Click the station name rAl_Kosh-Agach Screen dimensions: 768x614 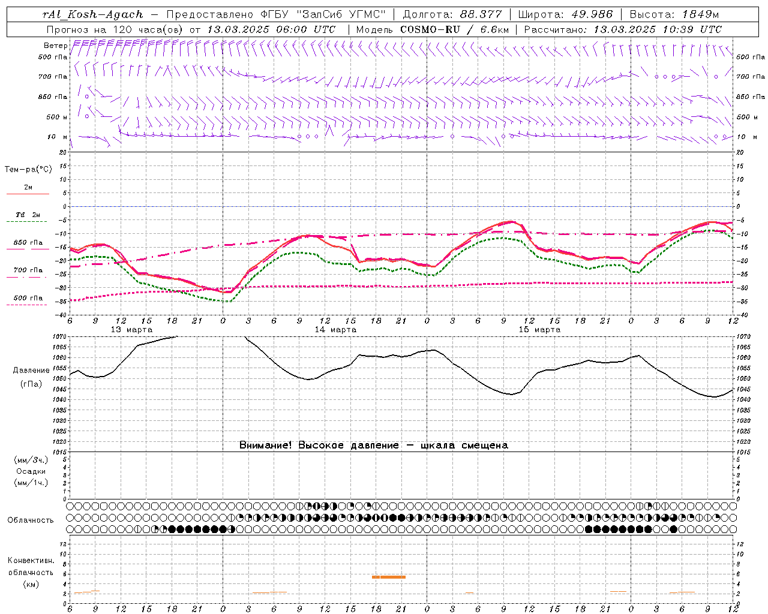pos(93,14)
